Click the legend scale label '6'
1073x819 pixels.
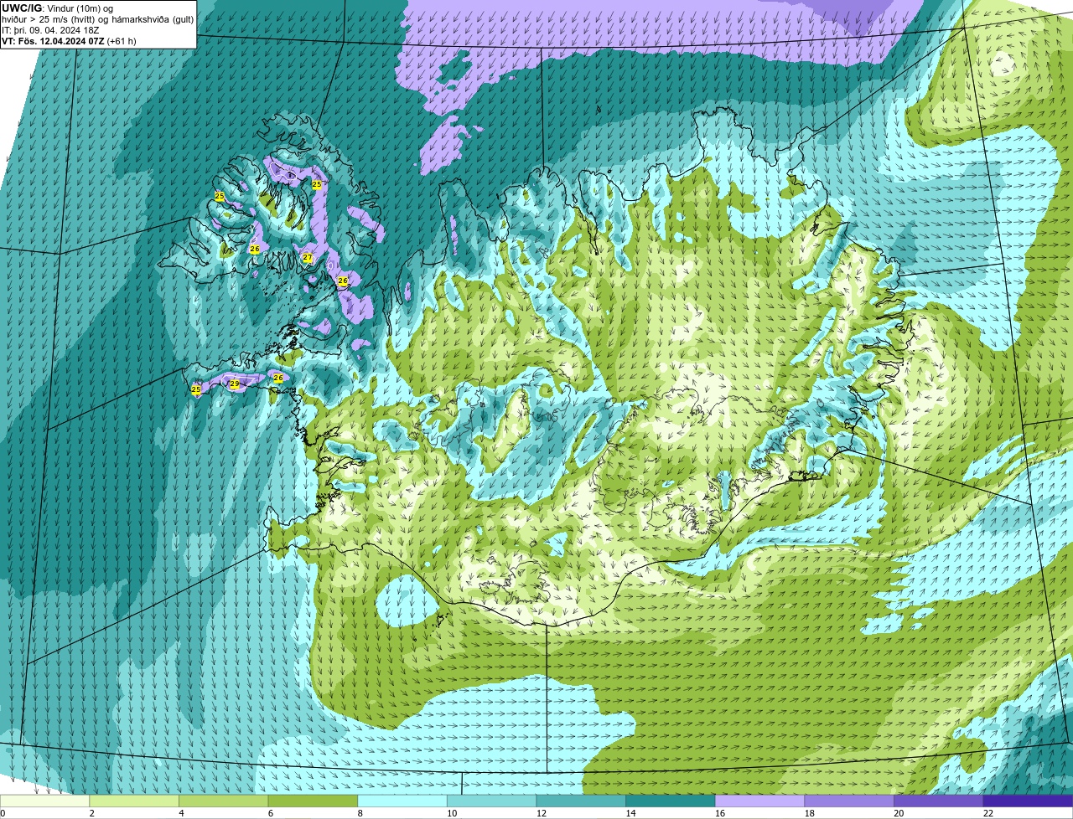tap(270, 813)
